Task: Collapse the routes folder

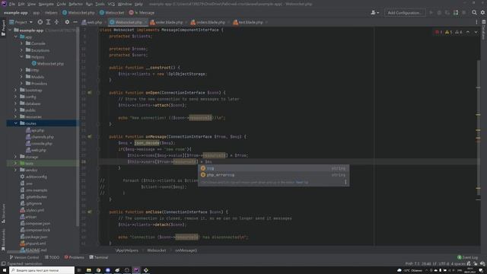Action: (x=16, y=123)
